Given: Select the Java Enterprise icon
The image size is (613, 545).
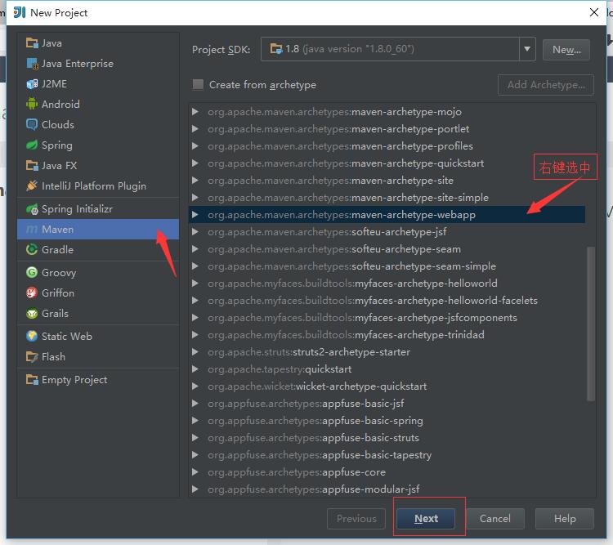Looking at the screenshot, I should click(x=32, y=64).
